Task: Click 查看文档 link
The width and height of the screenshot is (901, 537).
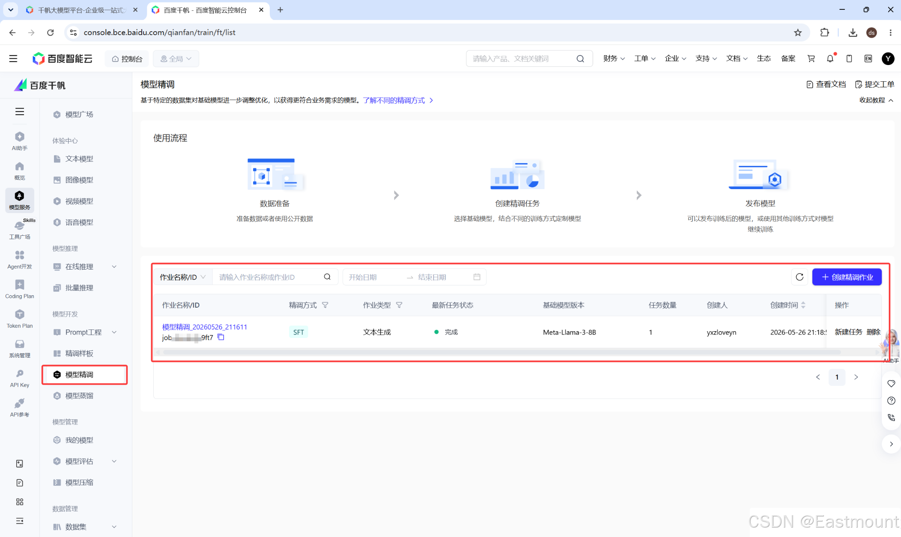Action: coord(826,84)
